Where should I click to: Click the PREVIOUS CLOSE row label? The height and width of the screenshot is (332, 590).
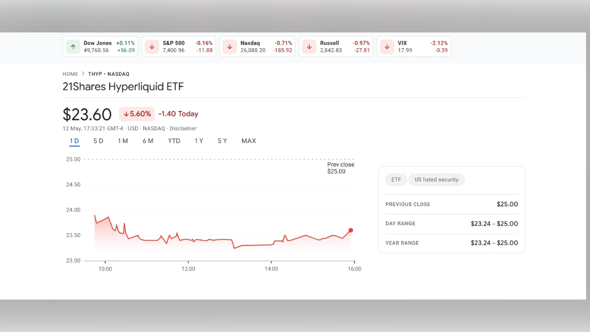(x=408, y=204)
